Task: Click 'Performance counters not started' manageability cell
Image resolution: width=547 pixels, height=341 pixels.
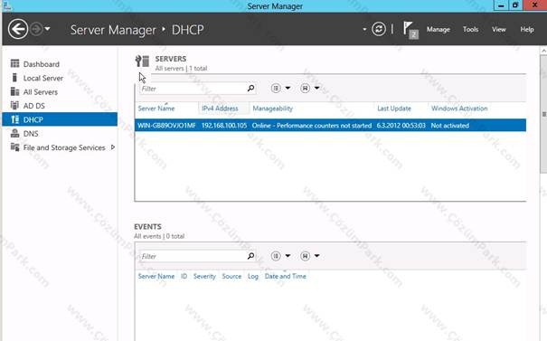Action: [312, 126]
